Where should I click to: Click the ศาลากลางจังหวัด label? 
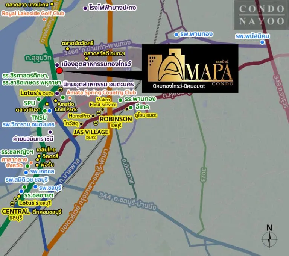14,162
